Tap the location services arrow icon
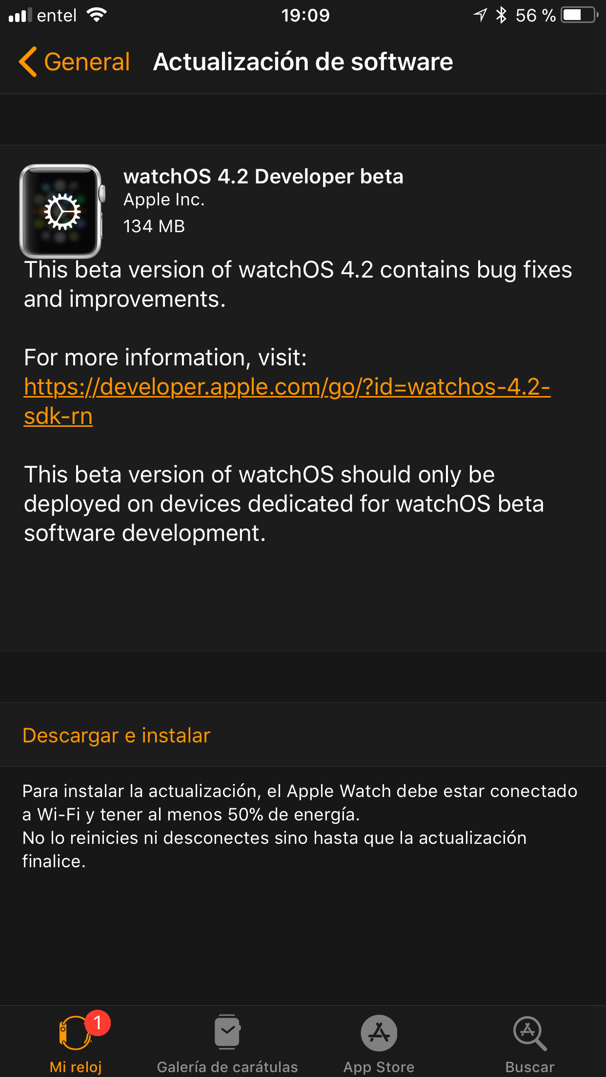Viewport: 606px width, 1077px height. coord(480,15)
